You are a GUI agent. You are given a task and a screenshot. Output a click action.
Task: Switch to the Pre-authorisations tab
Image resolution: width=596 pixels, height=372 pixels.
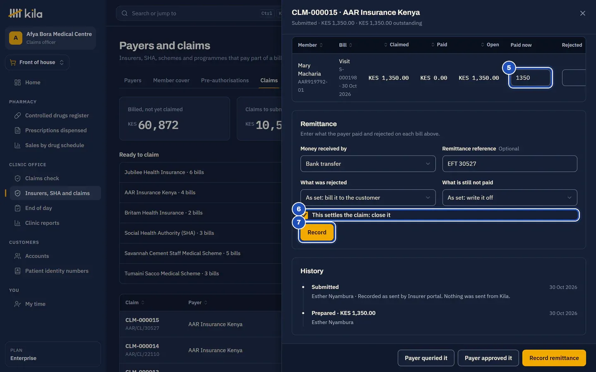pos(225,80)
